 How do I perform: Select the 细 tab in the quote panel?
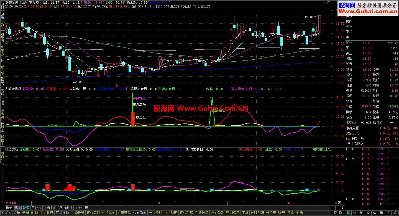[362, 213]
